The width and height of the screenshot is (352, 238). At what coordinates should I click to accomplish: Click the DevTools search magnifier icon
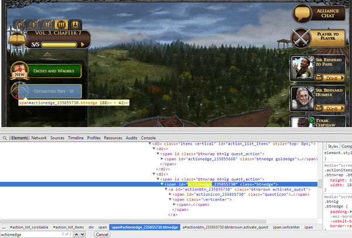[5, 138]
